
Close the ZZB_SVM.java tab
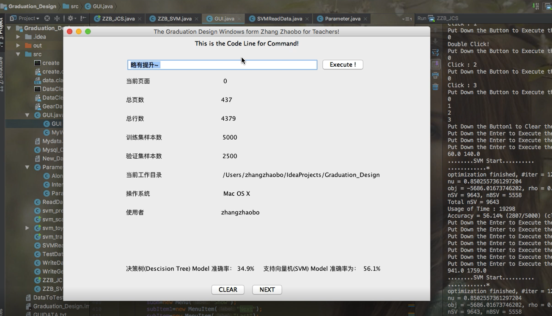click(196, 19)
